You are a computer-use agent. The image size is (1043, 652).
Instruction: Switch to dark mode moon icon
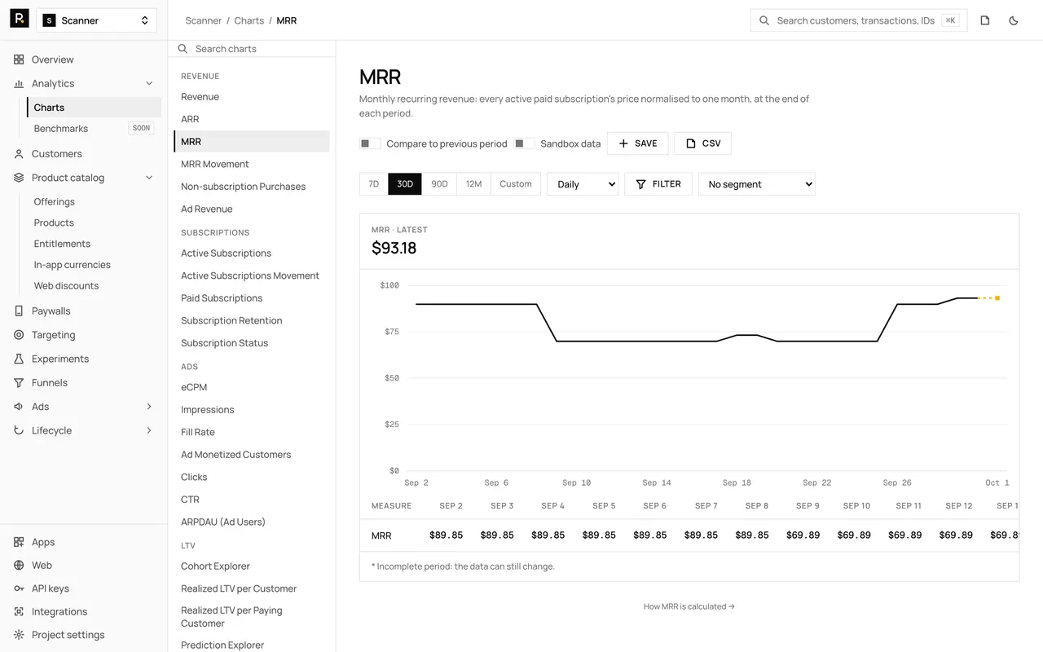point(1014,20)
